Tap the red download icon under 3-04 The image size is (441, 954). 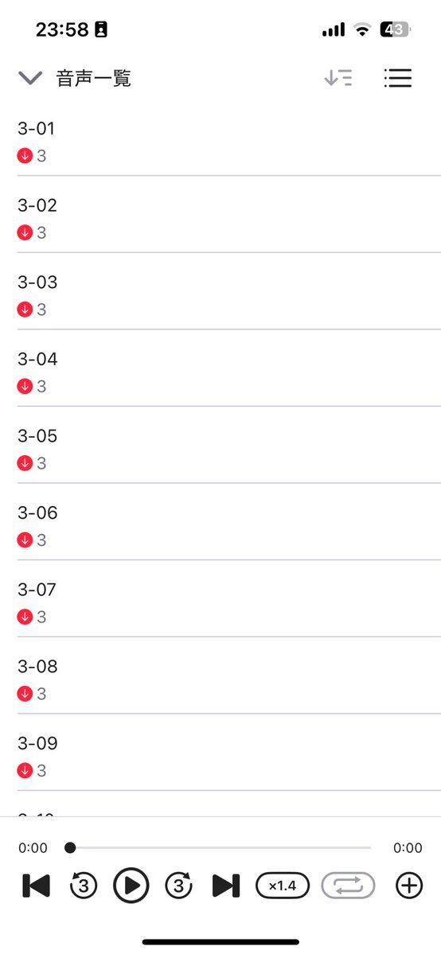(25, 387)
